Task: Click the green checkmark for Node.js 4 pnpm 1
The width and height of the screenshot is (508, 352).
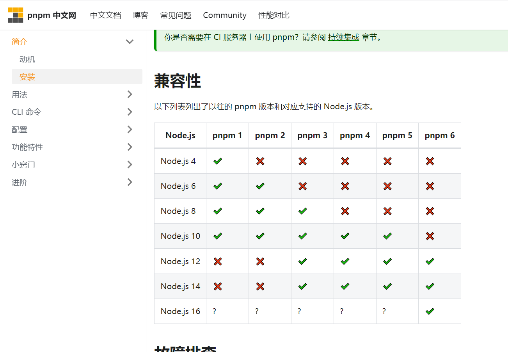Action: [217, 161]
